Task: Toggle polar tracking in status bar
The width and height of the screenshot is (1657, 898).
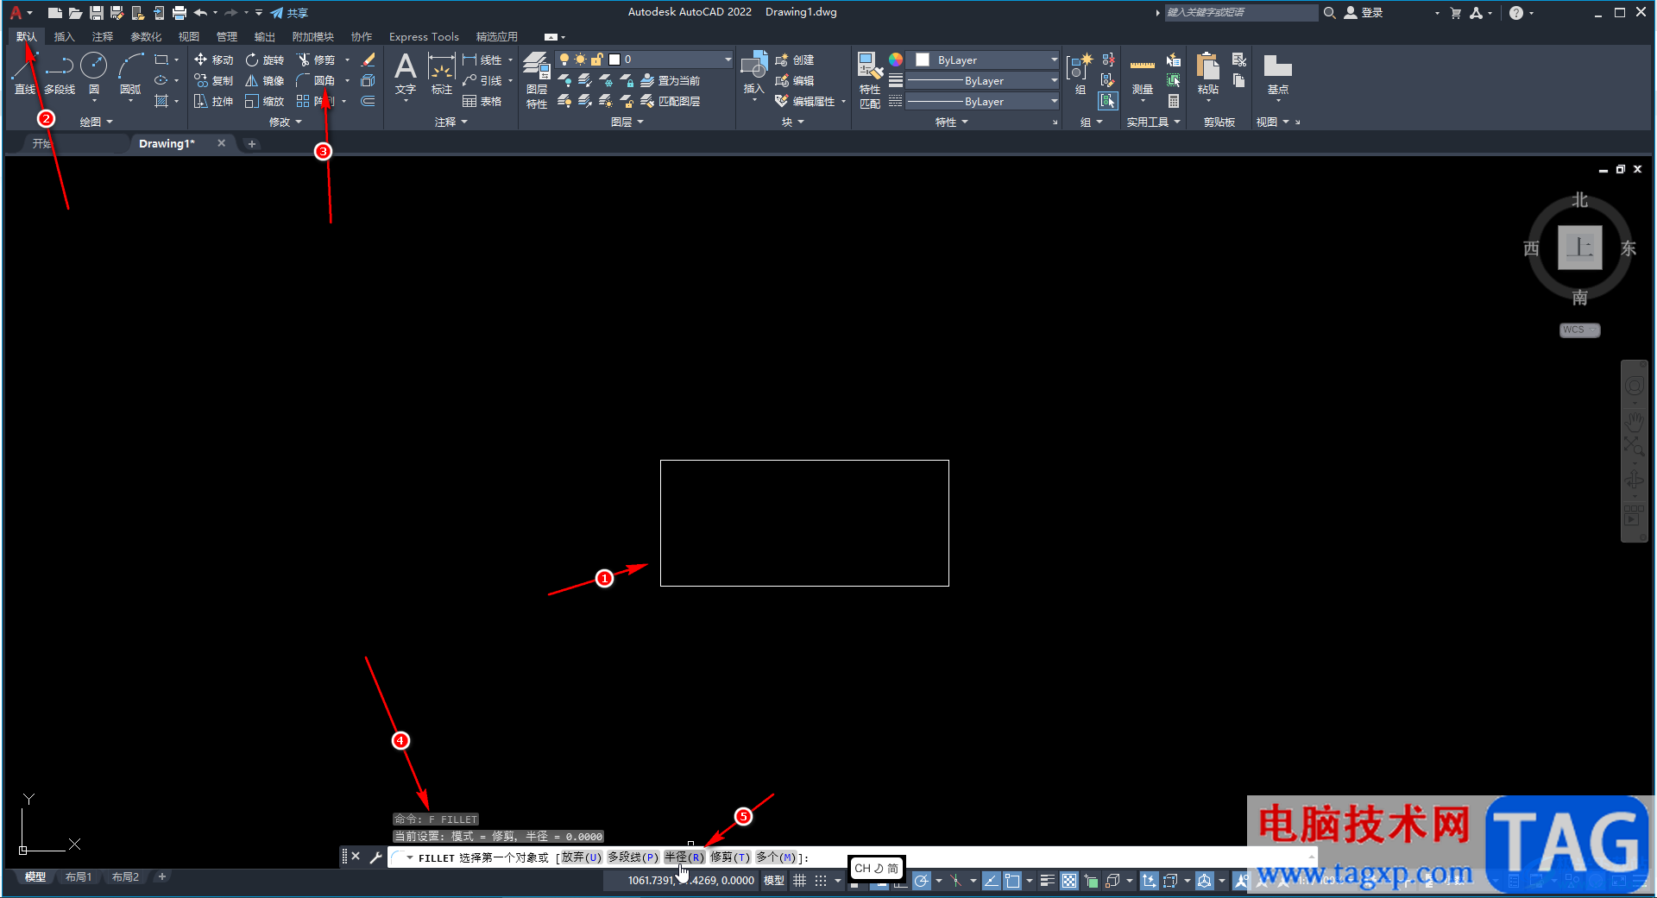Action: [x=922, y=881]
